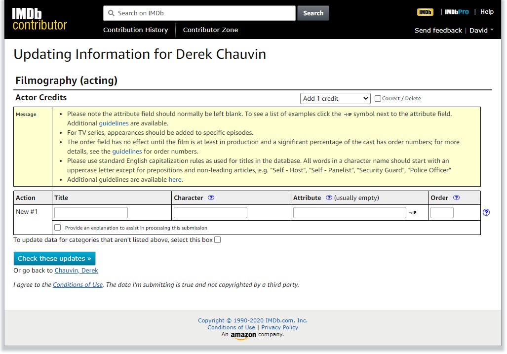Open Contribution History tab
Screen dimensions: 507x354
click(x=135, y=30)
